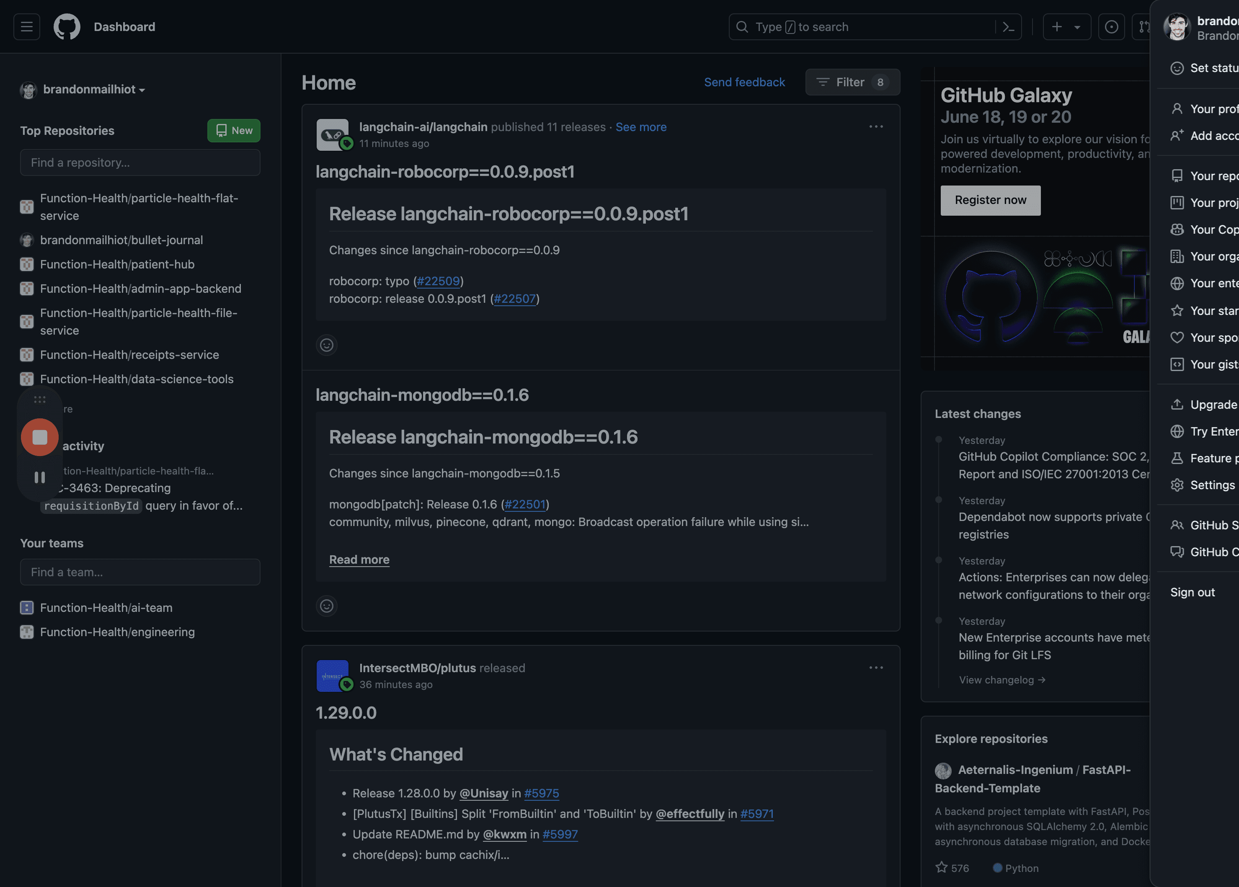Click the top search bar
Screen dimensions: 1239x887
point(875,27)
